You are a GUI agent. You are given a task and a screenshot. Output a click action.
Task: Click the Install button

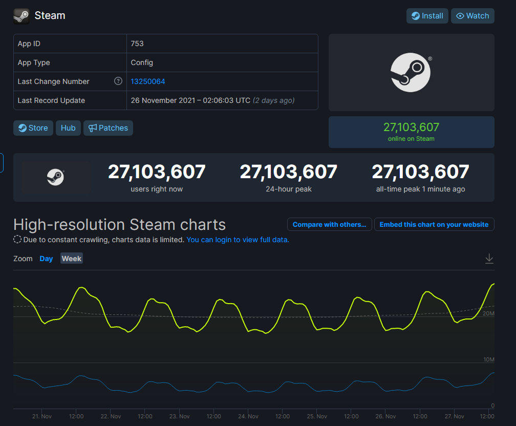coord(427,16)
